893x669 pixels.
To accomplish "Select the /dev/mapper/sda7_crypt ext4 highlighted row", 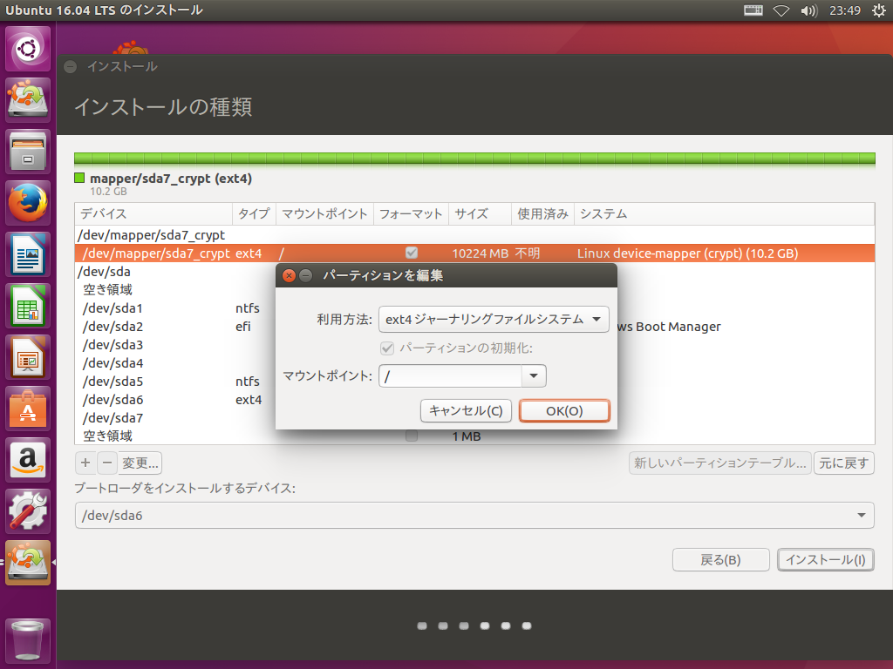I will click(x=474, y=253).
